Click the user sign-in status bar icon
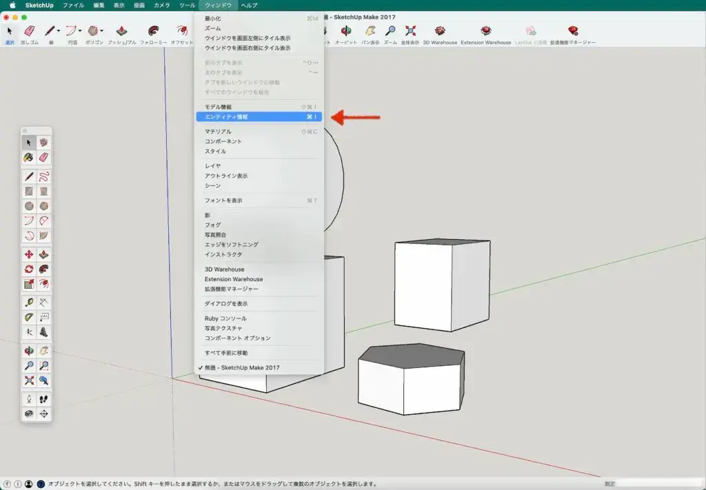The width and height of the screenshot is (706, 490). (28, 484)
